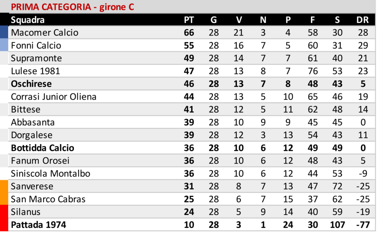Select the Supramonte team name
378x233 pixels.
pyautogui.click(x=36, y=58)
